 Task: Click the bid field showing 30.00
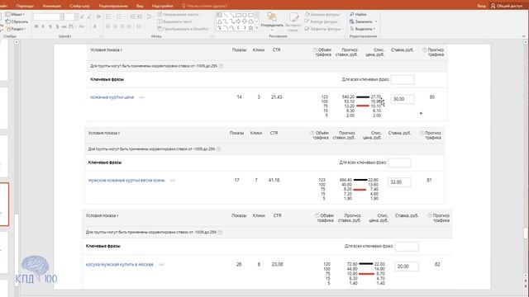[403, 99]
